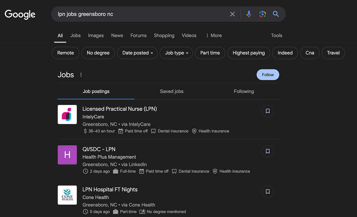This screenshot has height=217, width=357.
Task: Open the Date posted dropdown
Action: coord(137,53)
